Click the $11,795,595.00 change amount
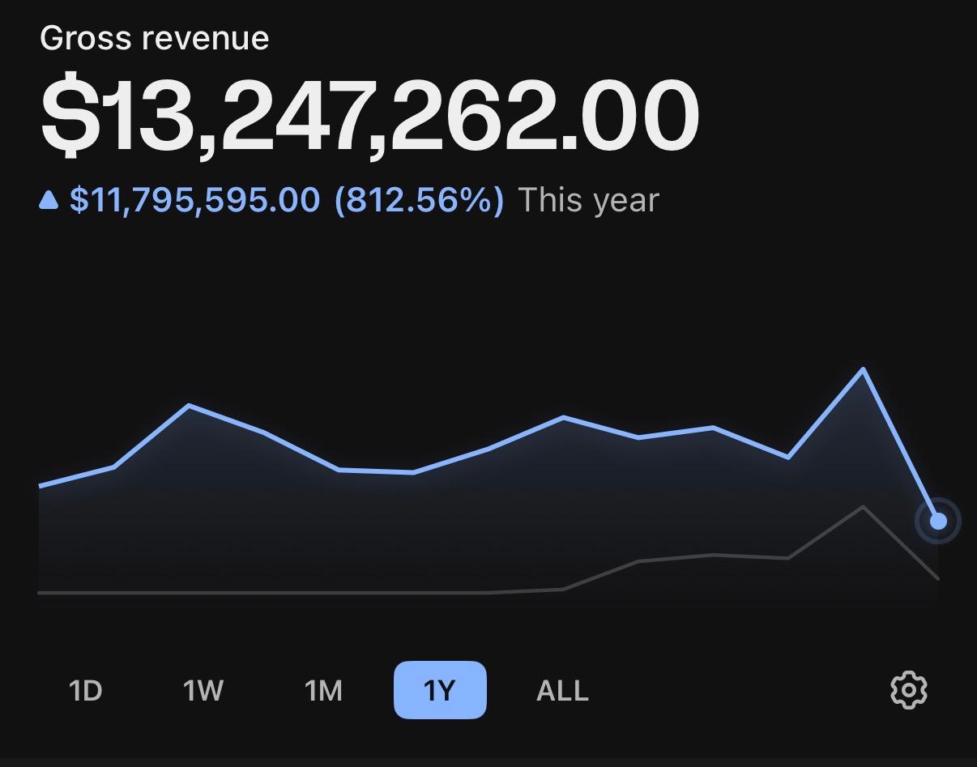 pyautogui.click(x=194, y=200)
